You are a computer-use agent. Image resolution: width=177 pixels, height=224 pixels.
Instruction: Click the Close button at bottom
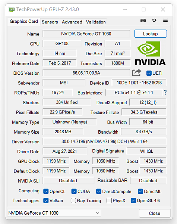[155, 213]
